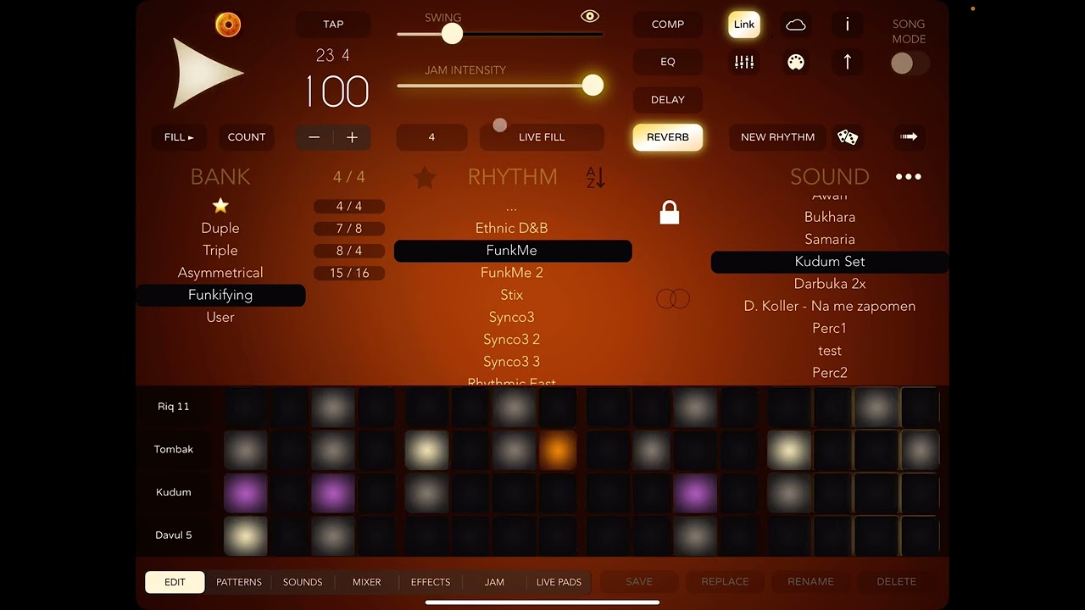Open the info icon

(847, 25)
